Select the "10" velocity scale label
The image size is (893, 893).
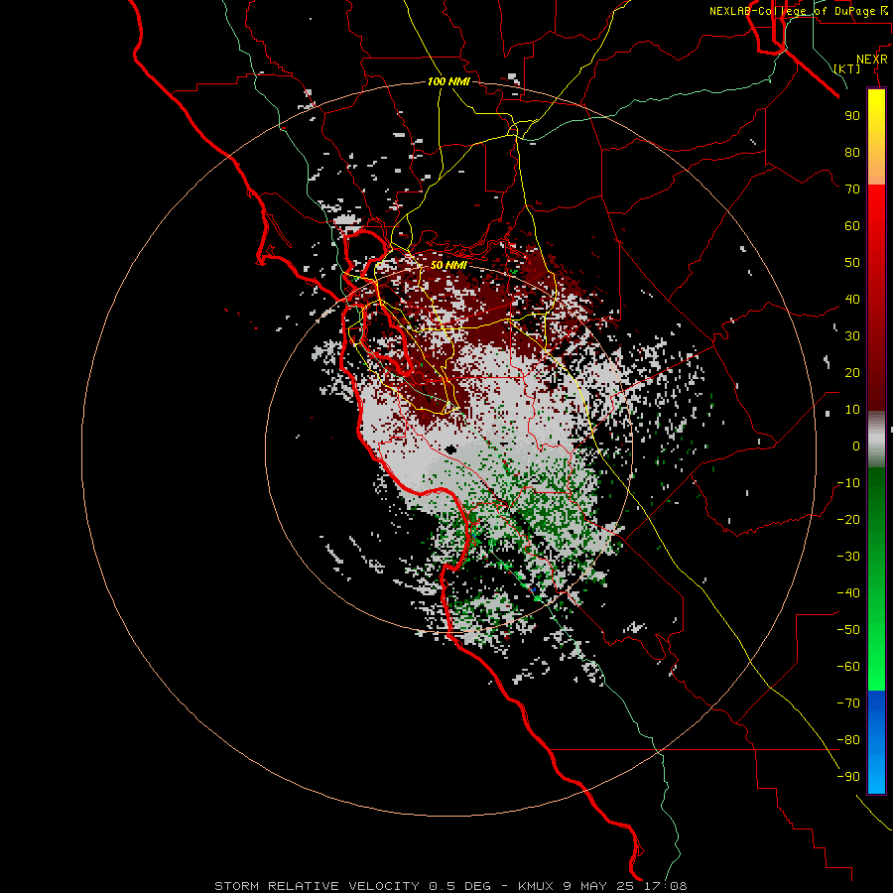point(852,410)
